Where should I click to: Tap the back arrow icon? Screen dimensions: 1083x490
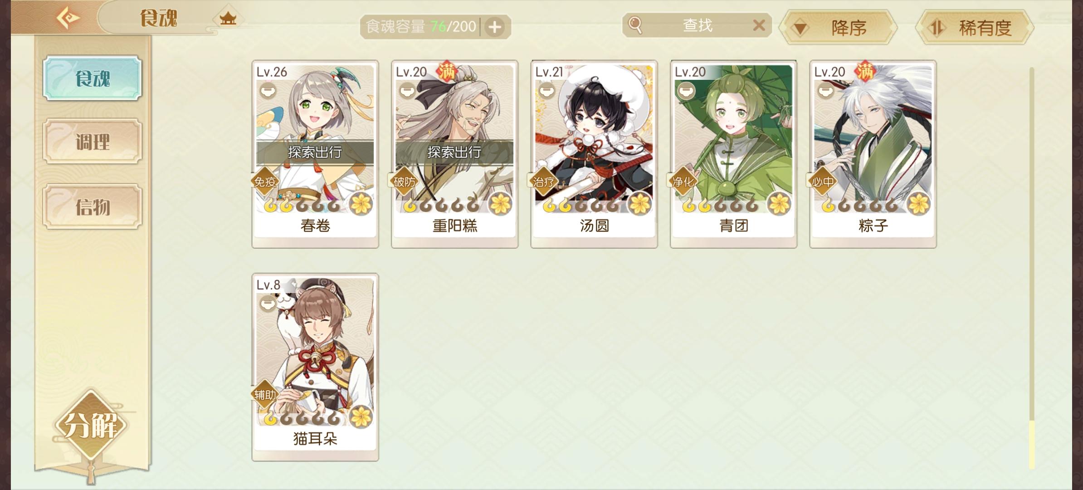pos(68,18)
